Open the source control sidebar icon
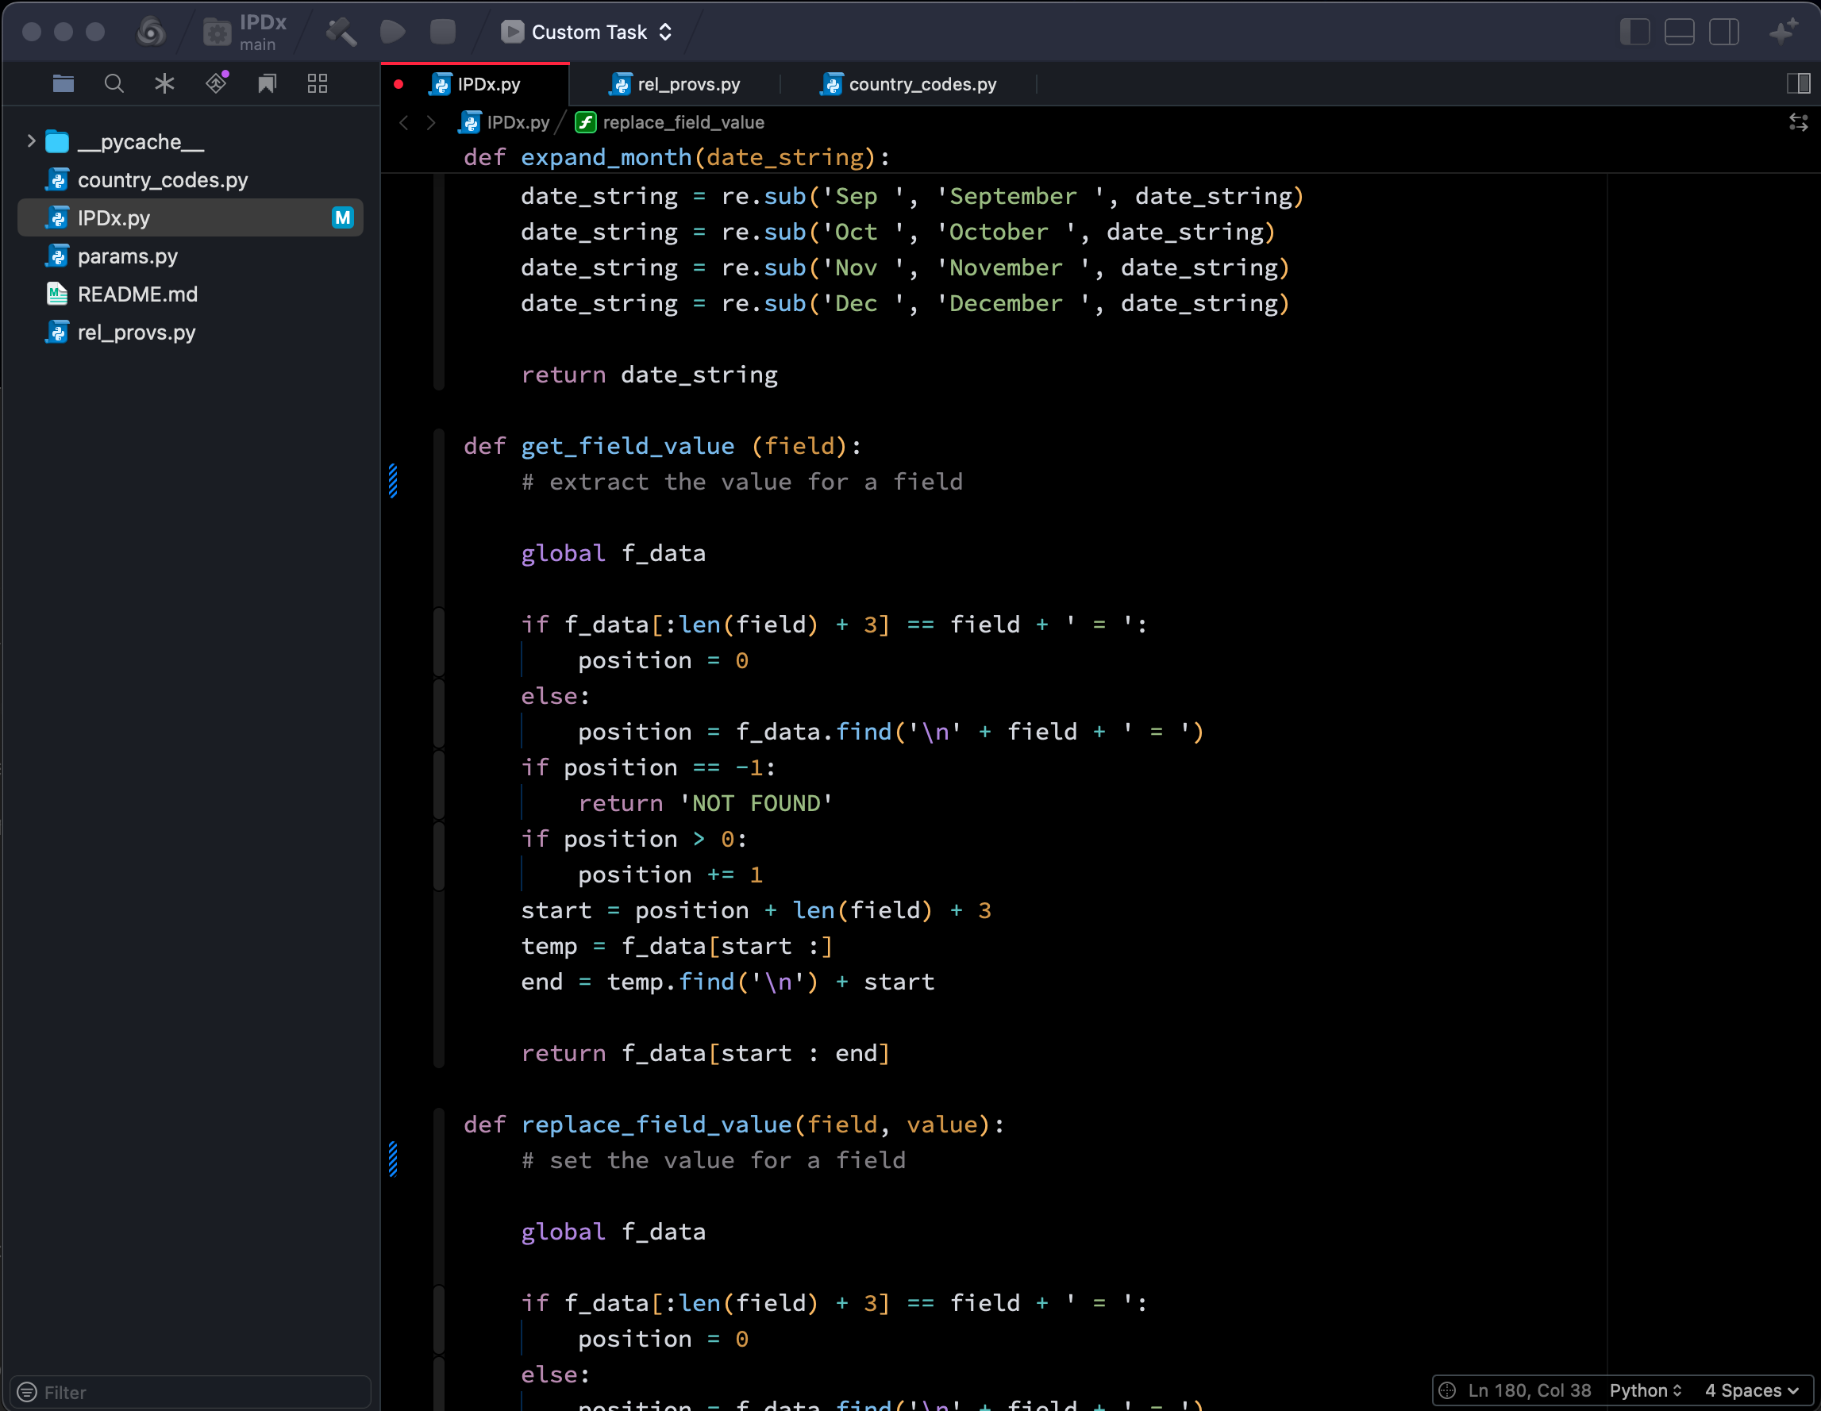This screenshot has height=1411, width=1821. [217, 83]
